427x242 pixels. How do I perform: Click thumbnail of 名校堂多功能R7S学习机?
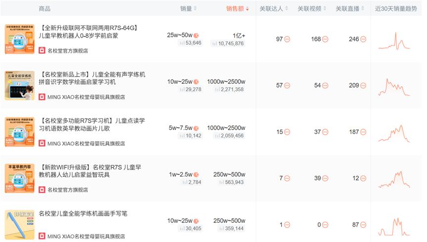click(x=20, y=132)
